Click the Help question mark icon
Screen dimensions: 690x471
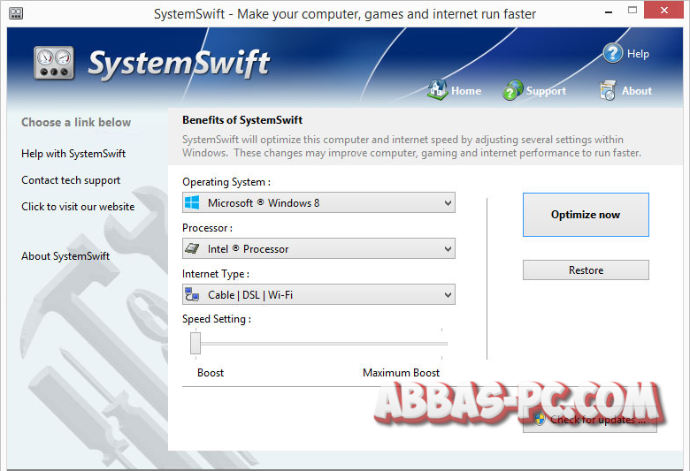pos(612,53)
